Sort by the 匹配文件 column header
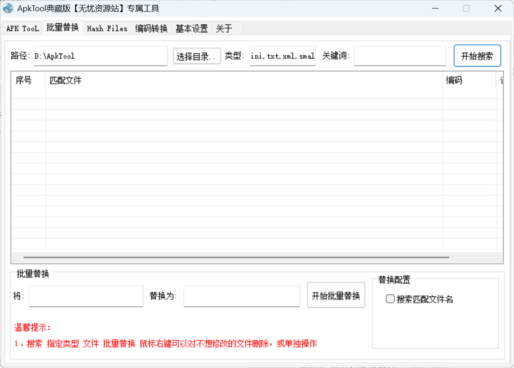The image size is (514, 368). pyautogui.click(x=244, y=80)
